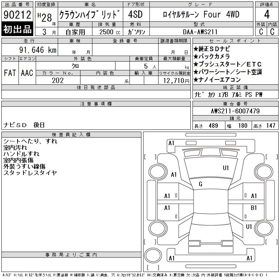Click the FAT shift type cell
Viewport: 280px width, 280px height.
pos(10,73)
